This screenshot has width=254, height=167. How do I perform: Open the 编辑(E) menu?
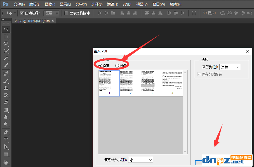35,4
